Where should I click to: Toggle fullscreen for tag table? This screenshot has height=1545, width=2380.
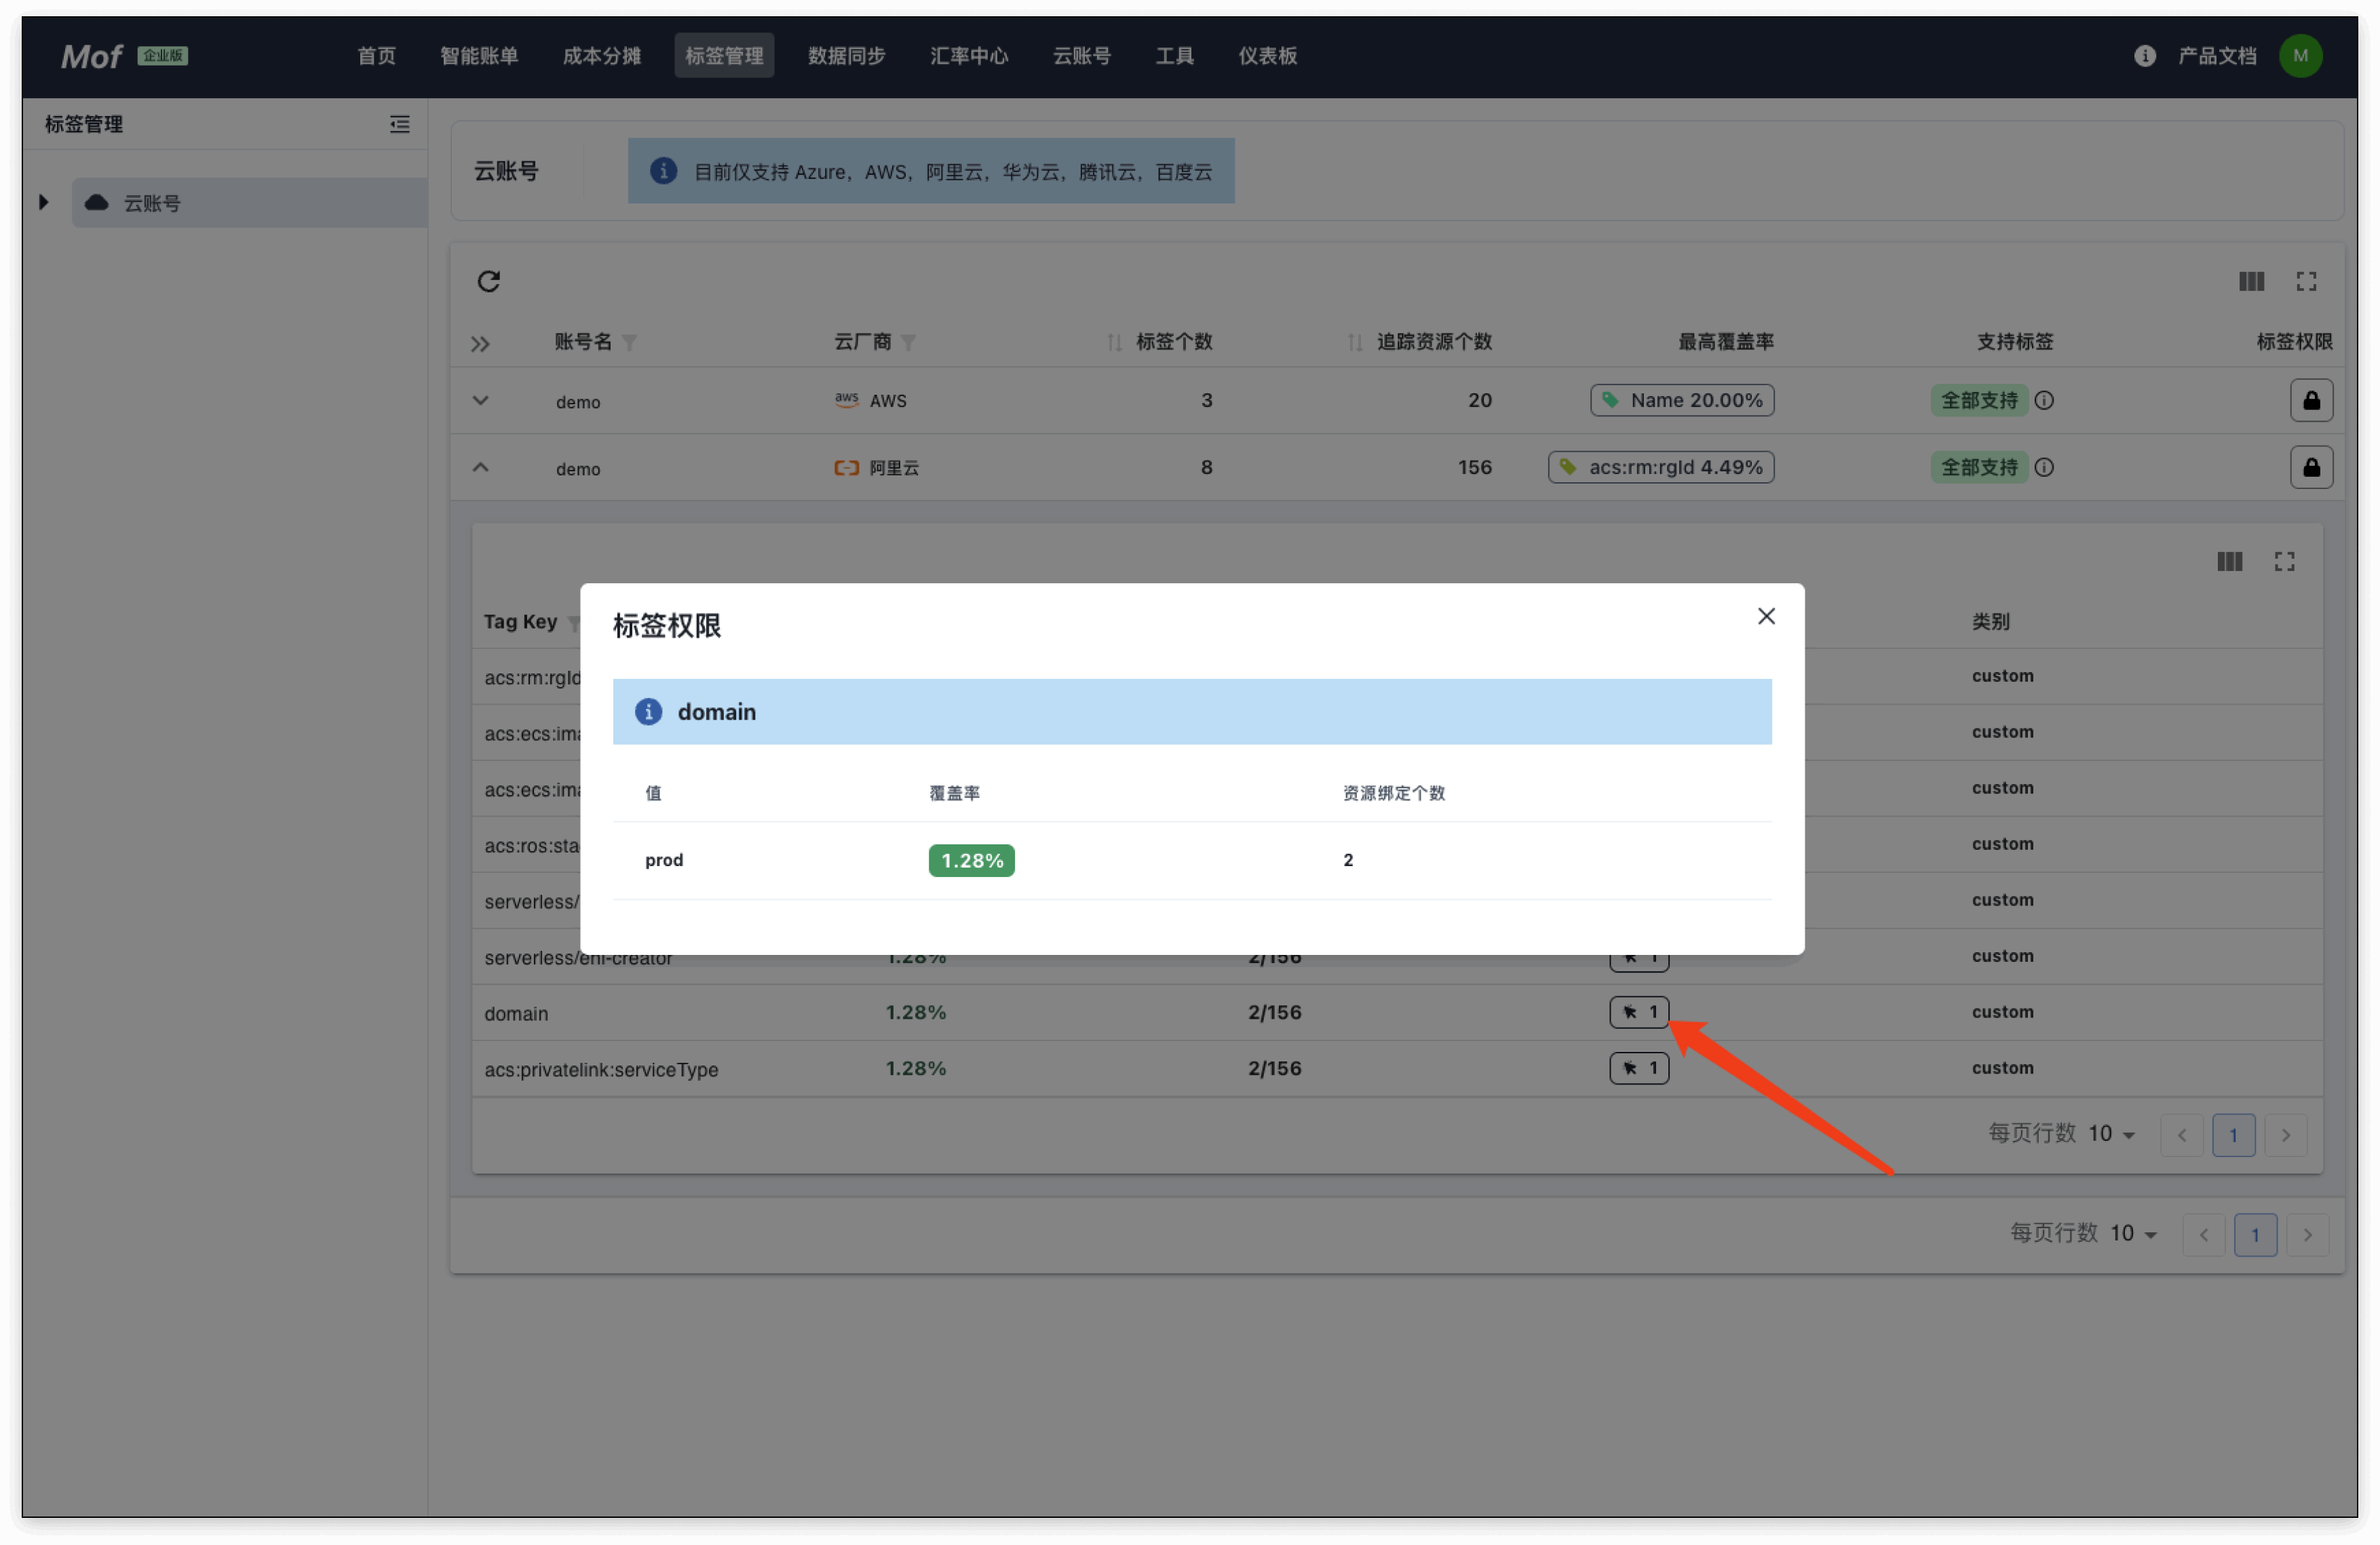2284,562
